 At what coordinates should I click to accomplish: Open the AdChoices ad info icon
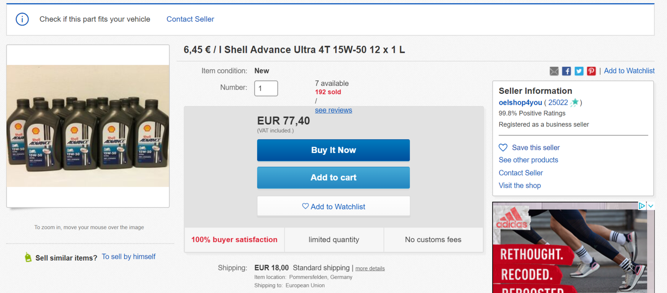click(x=642, y=206)
